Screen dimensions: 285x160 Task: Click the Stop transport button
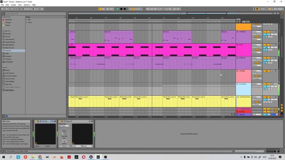121,9
